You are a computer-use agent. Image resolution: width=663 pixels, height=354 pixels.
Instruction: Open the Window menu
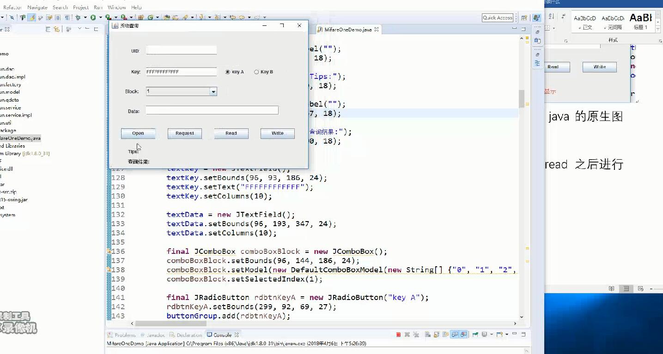(117, 7)
